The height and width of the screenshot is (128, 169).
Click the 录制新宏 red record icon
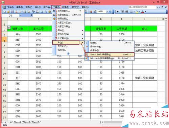coord(87,46)
